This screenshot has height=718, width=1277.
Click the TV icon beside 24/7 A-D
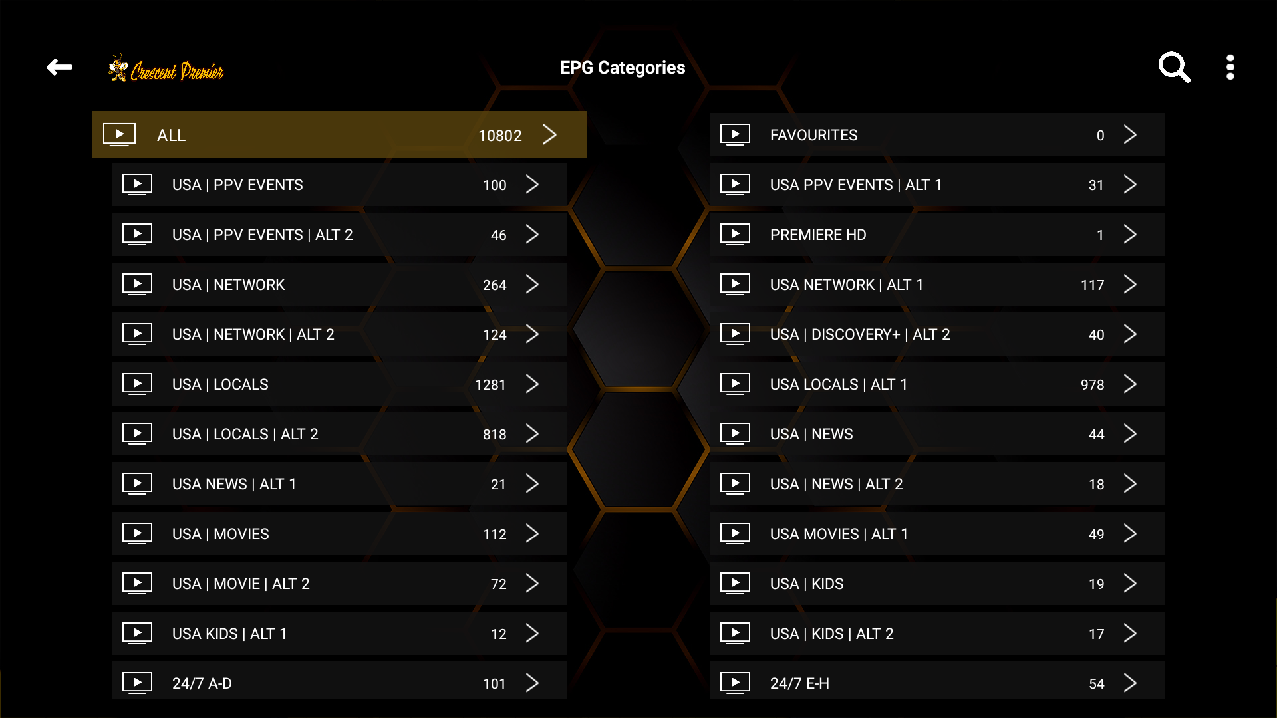click(x=137, y=683)
